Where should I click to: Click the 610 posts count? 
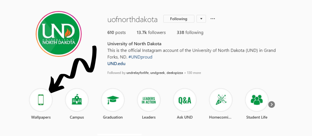(x=116, y=32)
